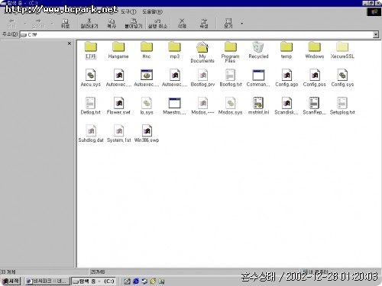Select the XecureSSL folder
382x286 pixels.
[342, 50]
